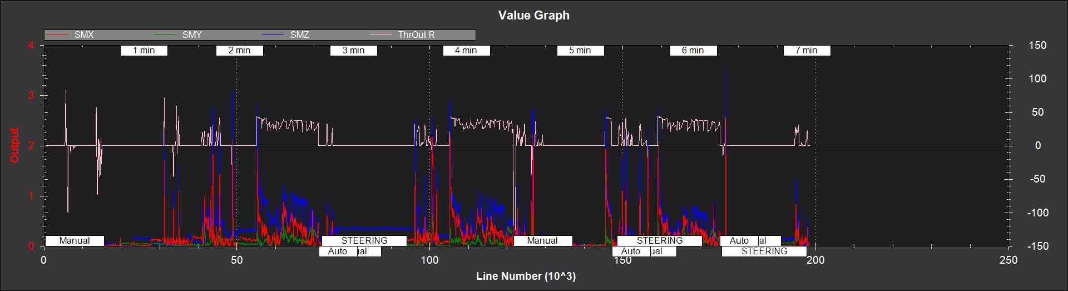This screenshot has height=291, width=1068.
Task: Click the red SMX legend line swatch
Action: click(57, 35)
